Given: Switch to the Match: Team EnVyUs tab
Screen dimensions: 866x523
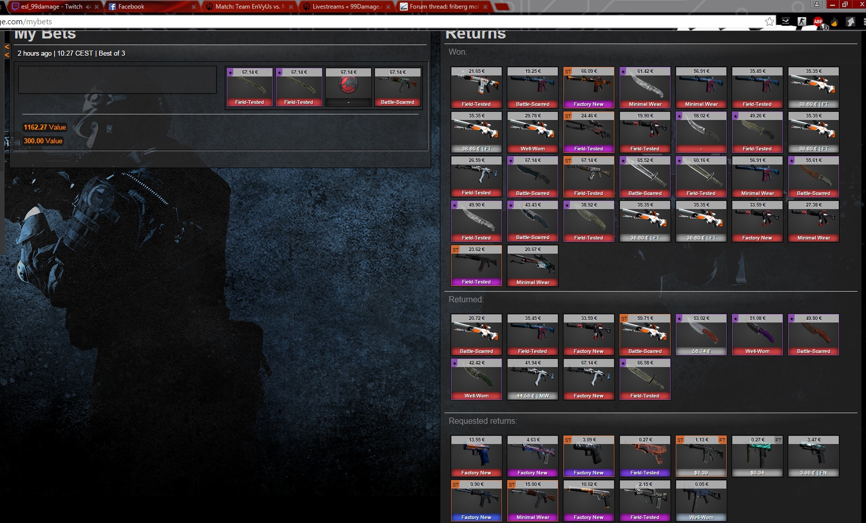Looking at the screenshot, I should tap(249, 7).
